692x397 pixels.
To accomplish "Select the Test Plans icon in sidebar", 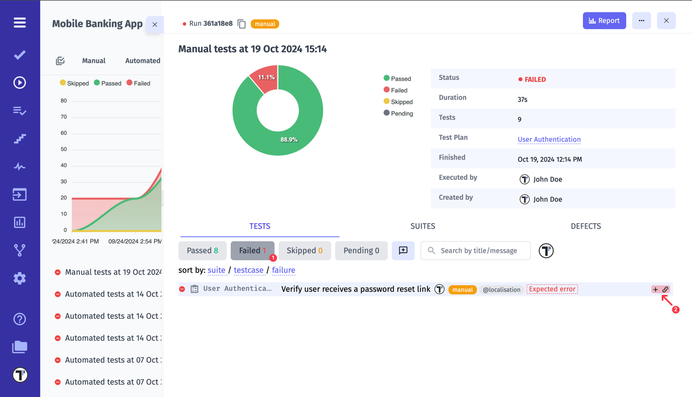I will coord(19,111).
